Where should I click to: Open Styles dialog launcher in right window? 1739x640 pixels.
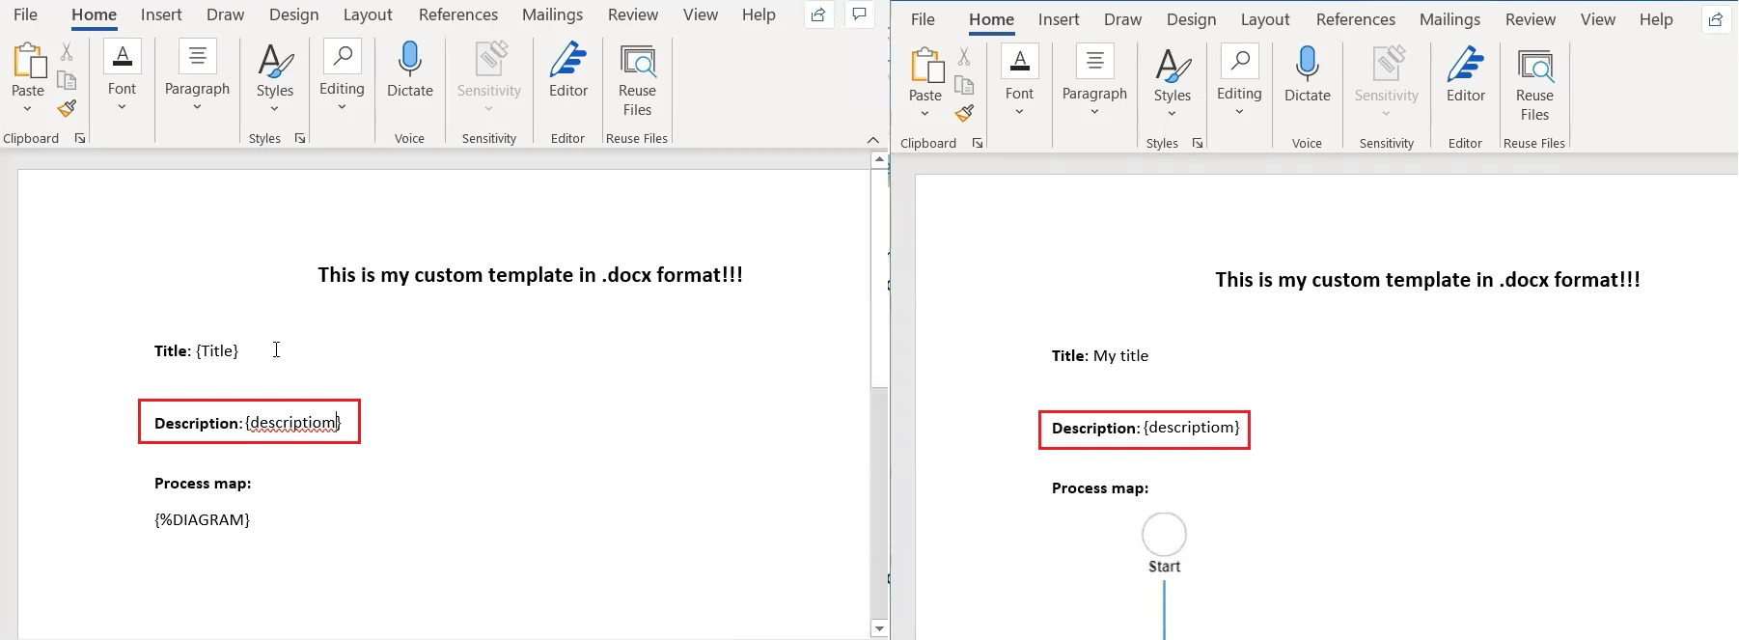(x=1198, y=143)
